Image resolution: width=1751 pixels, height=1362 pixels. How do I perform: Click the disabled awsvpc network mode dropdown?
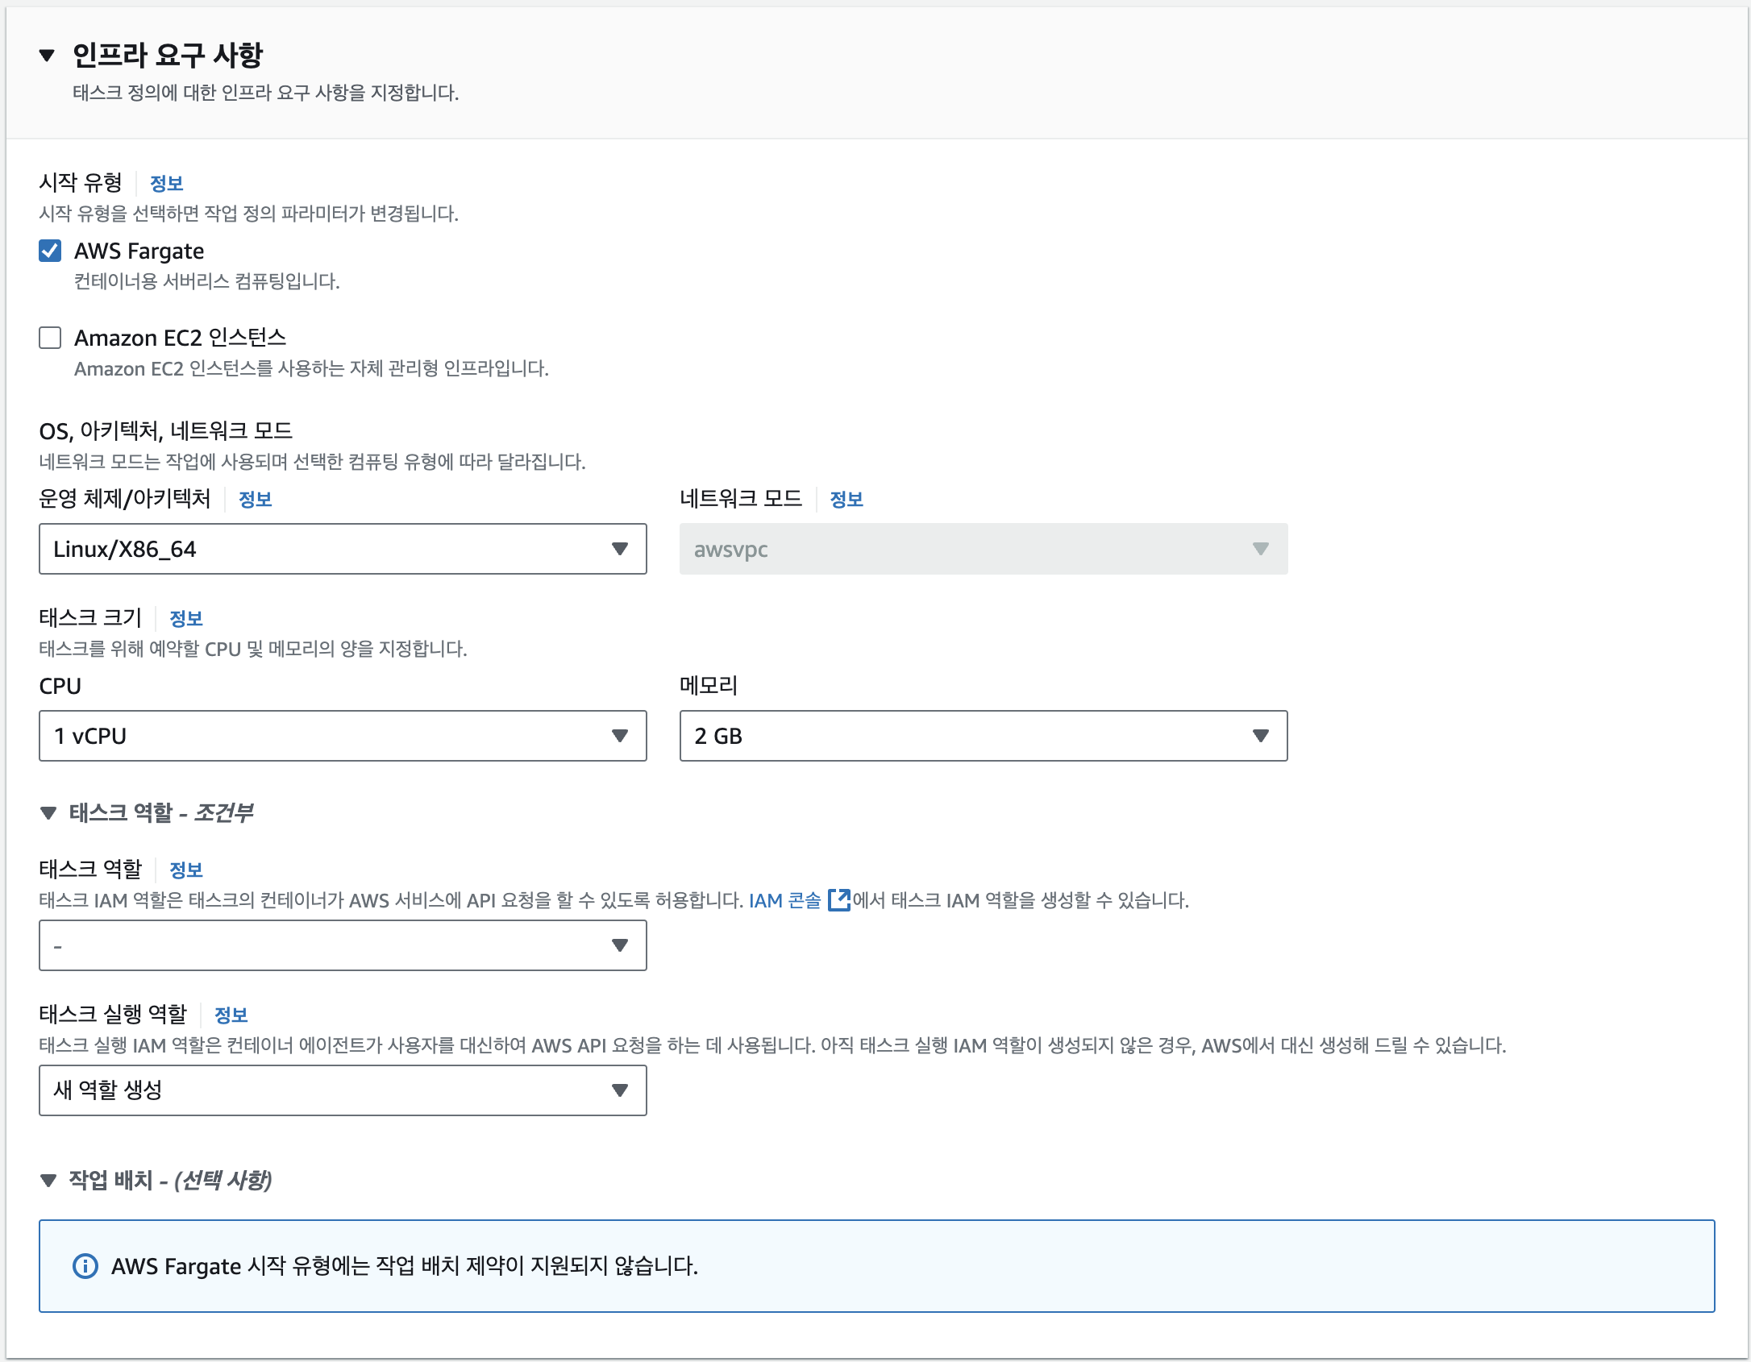click(983, 549)
